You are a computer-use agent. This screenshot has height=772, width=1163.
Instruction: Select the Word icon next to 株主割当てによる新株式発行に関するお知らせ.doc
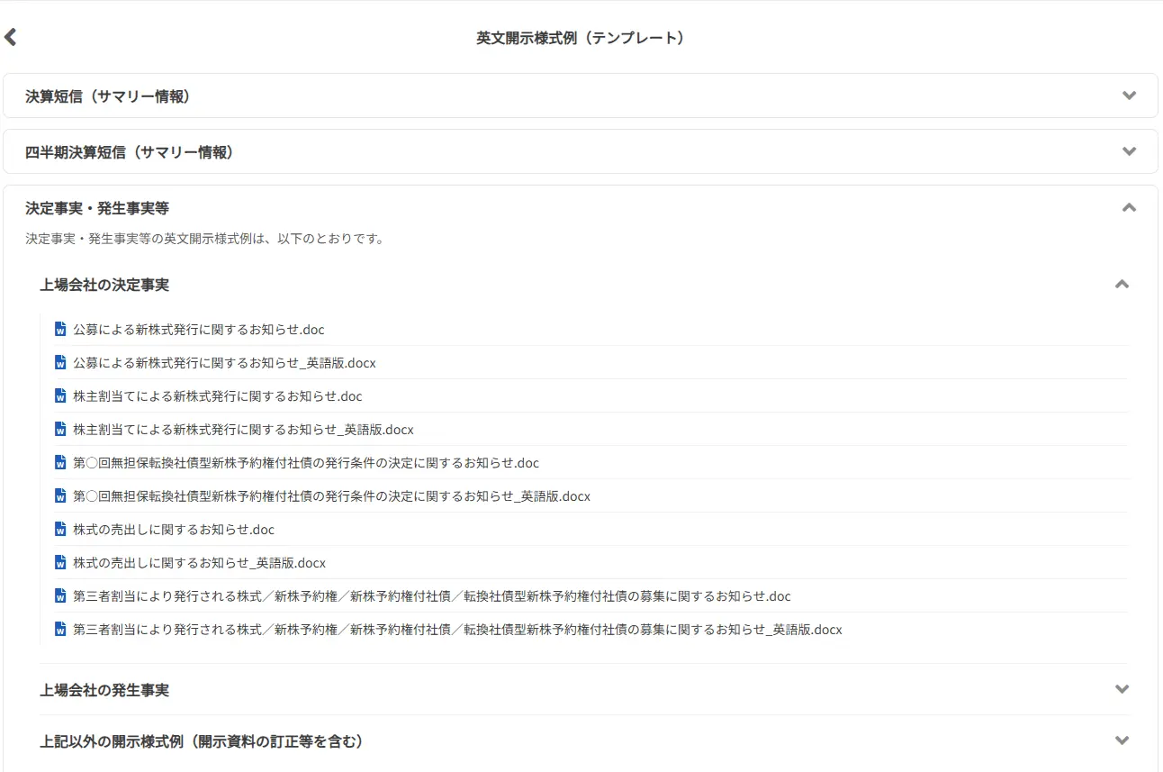(60, 395)
